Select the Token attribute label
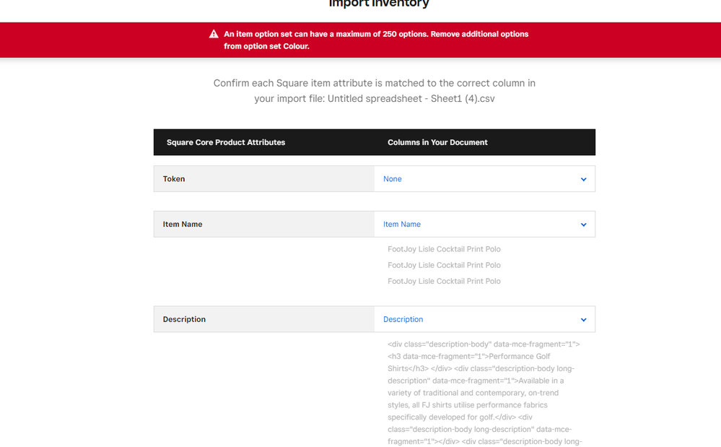 pyautogui.click(x=174, y=179)
